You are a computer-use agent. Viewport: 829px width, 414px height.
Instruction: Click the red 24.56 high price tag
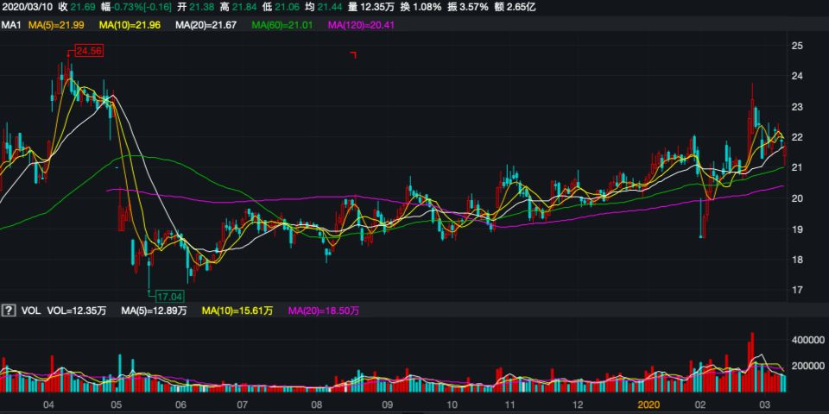tap(88, 52)
